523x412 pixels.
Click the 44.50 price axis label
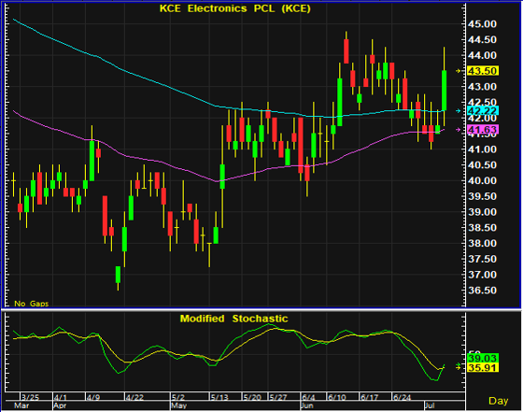coord(482,39)
